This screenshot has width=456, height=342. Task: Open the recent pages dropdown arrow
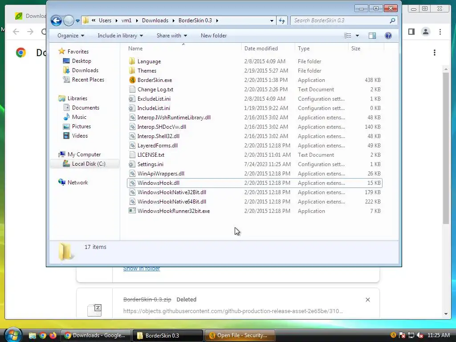click(77, 21)
